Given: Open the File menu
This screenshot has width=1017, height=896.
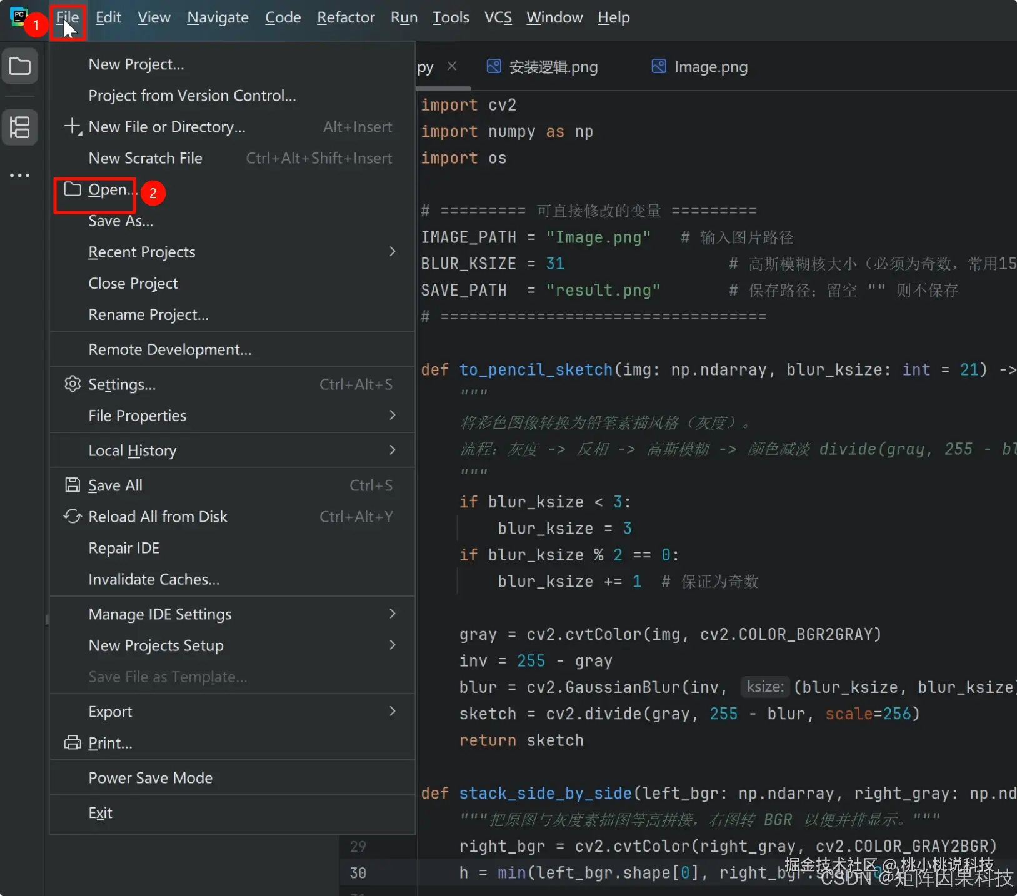Looking at the screenshot, I should 68,17.
